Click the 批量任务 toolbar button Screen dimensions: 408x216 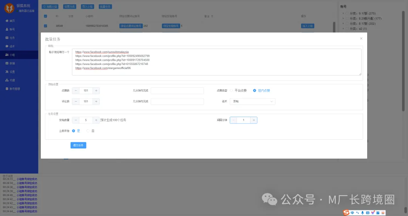105,6
